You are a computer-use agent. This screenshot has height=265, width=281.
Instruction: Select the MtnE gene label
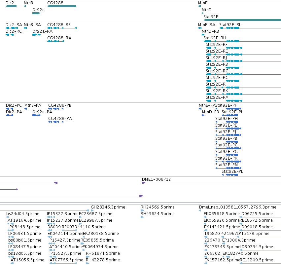click(x=203, y=3)
